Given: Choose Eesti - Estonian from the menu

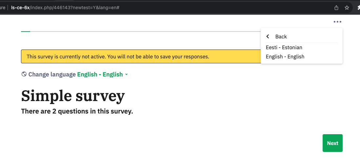Looking at the screenshot, I should (284, 48).
